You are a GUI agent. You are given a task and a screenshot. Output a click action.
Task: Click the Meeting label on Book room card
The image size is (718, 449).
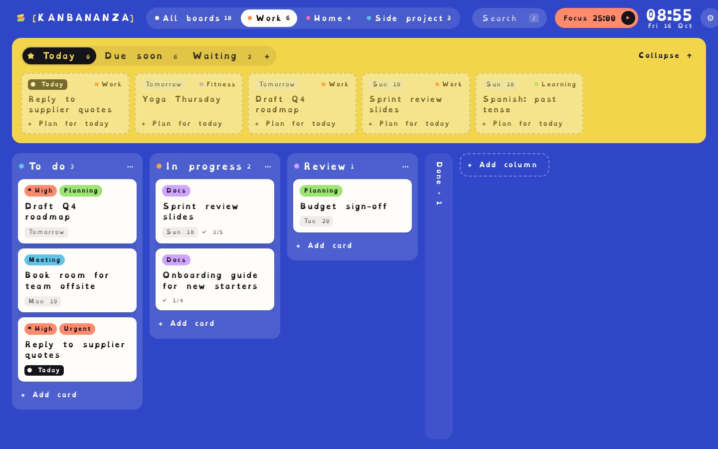44,260
